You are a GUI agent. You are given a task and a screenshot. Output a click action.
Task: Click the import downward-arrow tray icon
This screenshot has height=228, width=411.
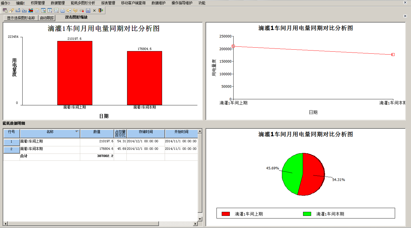click(x=24, y=11)
